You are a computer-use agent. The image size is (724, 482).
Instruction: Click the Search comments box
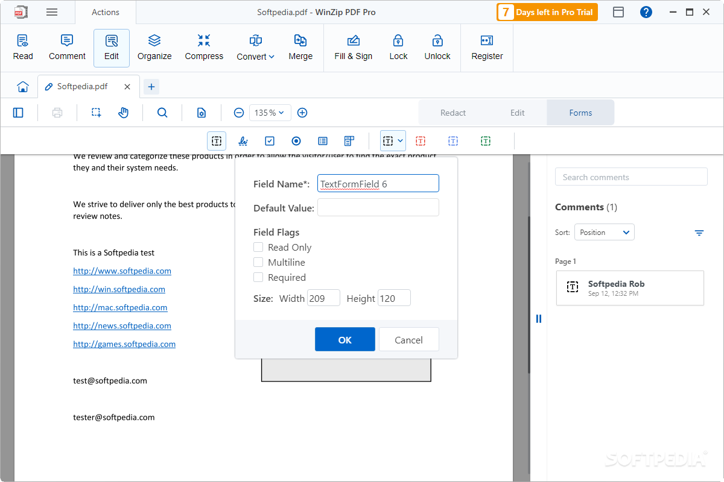coord(631,177)
